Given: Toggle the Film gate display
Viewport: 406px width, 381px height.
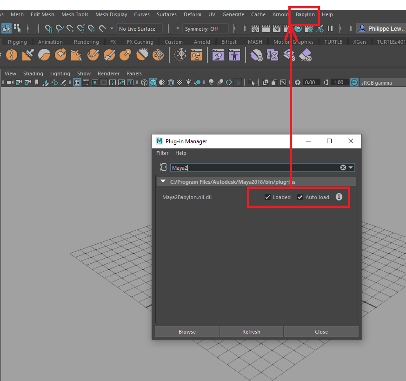Looking at the screenshot, I should [86, 83].
